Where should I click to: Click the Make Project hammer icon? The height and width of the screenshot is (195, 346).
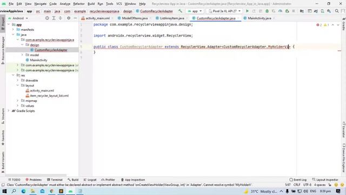(180, 11)
